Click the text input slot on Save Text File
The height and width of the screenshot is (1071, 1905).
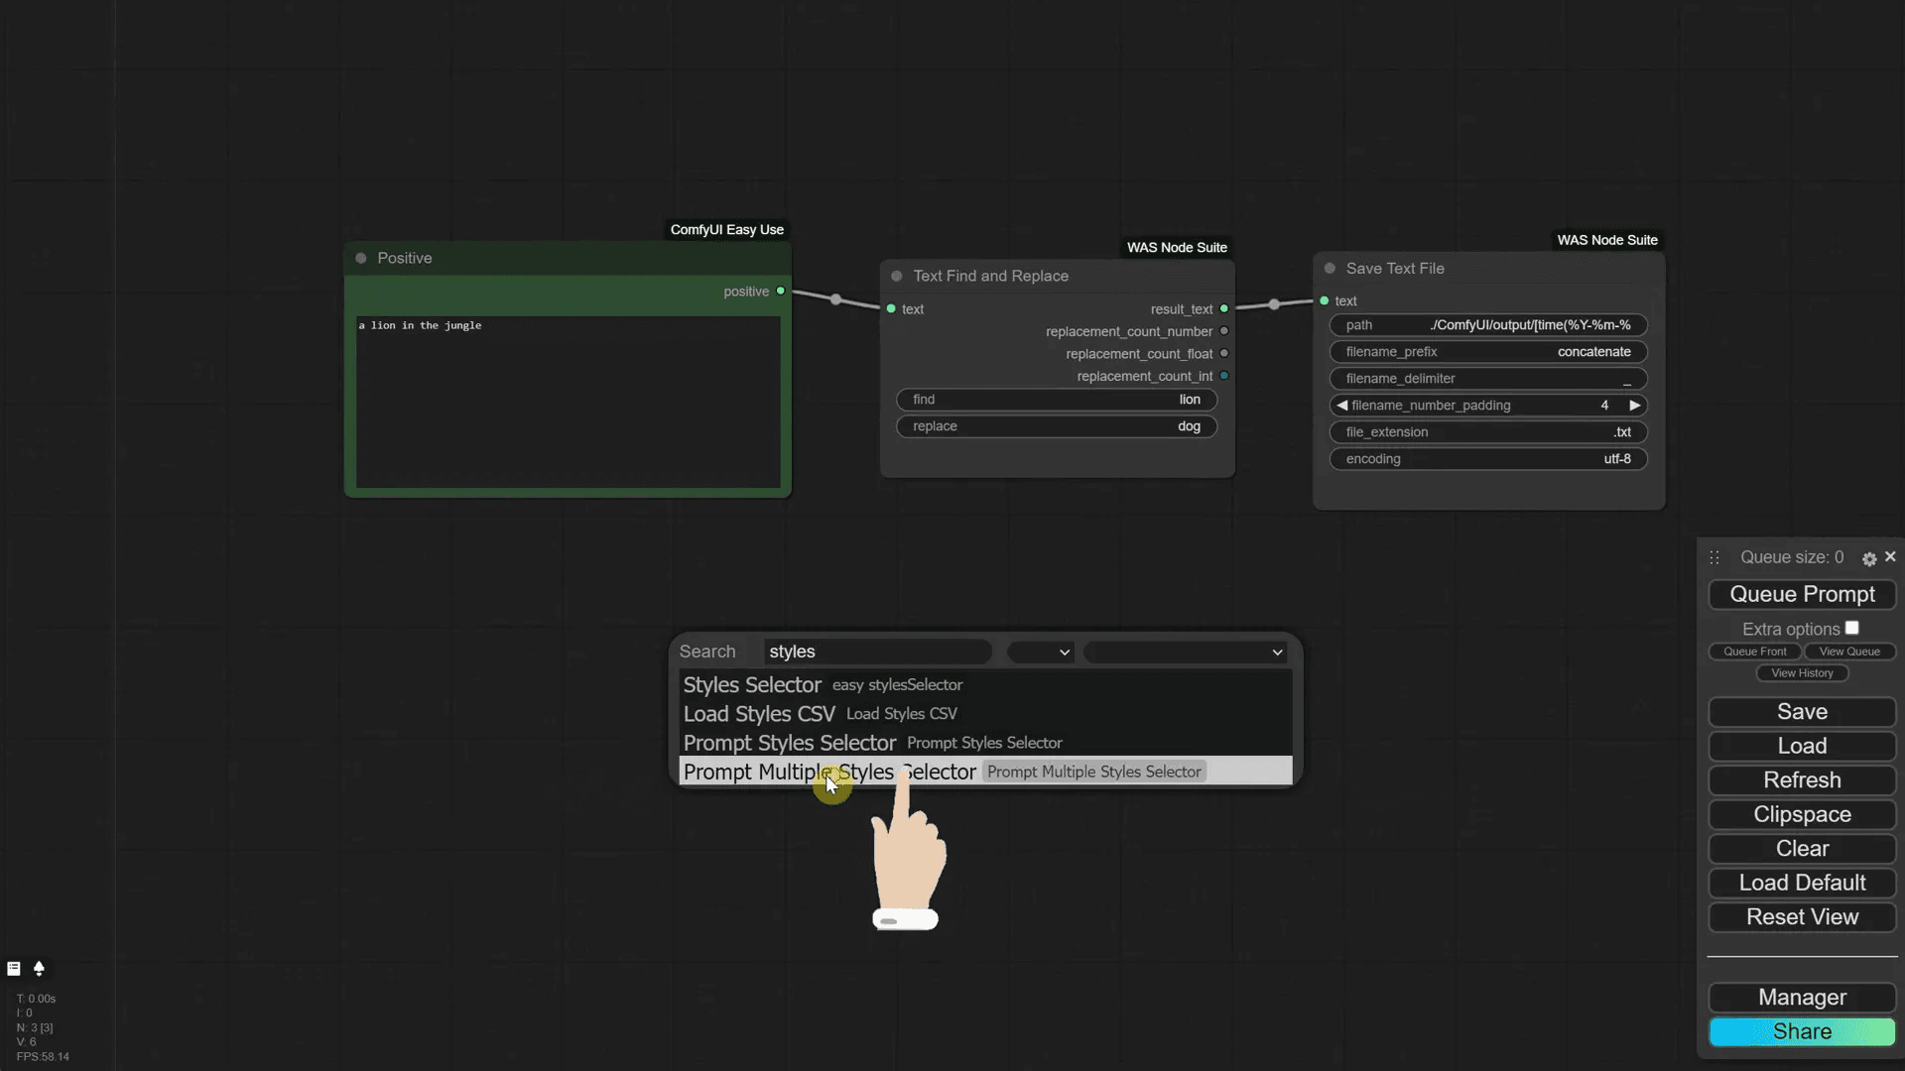(1325, 300)
